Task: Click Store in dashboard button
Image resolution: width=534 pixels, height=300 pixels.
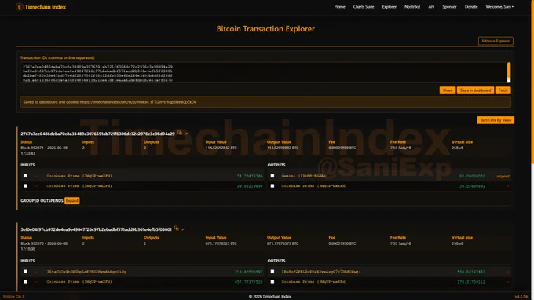Action: tap(475, 90)
